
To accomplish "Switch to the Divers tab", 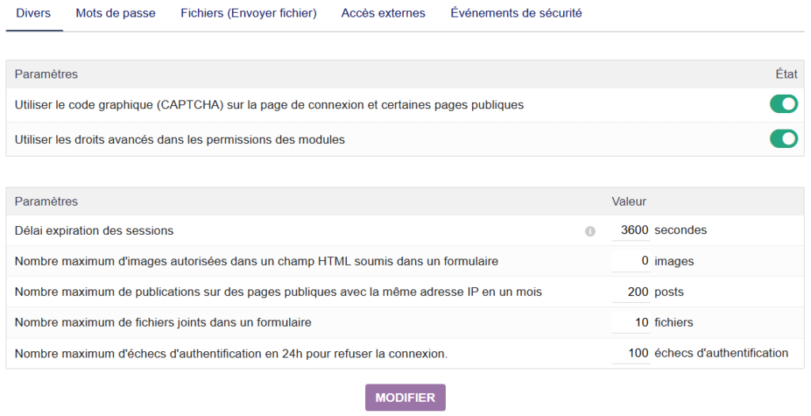I will tap(33, 13).
